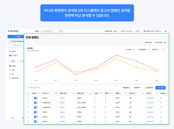Click the 광고관리 icon in sidebar

point(10,66)
